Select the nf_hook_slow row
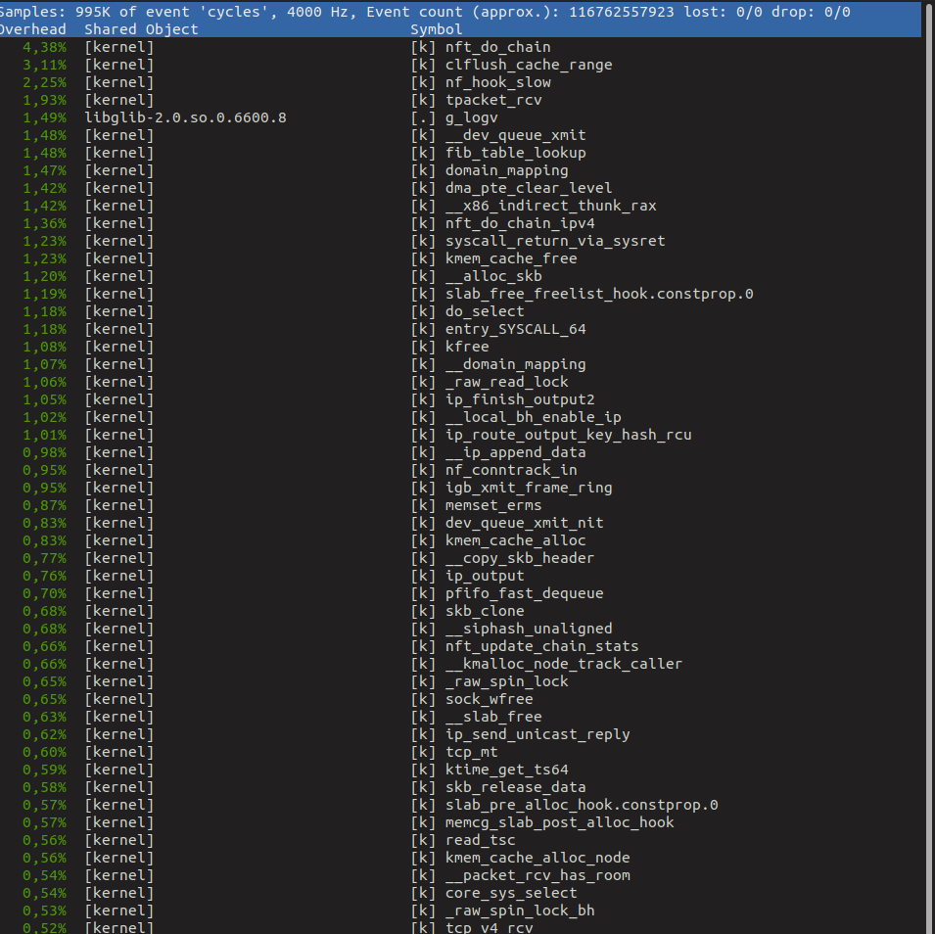Screen dimensions: 935x934 pos(497,82)
